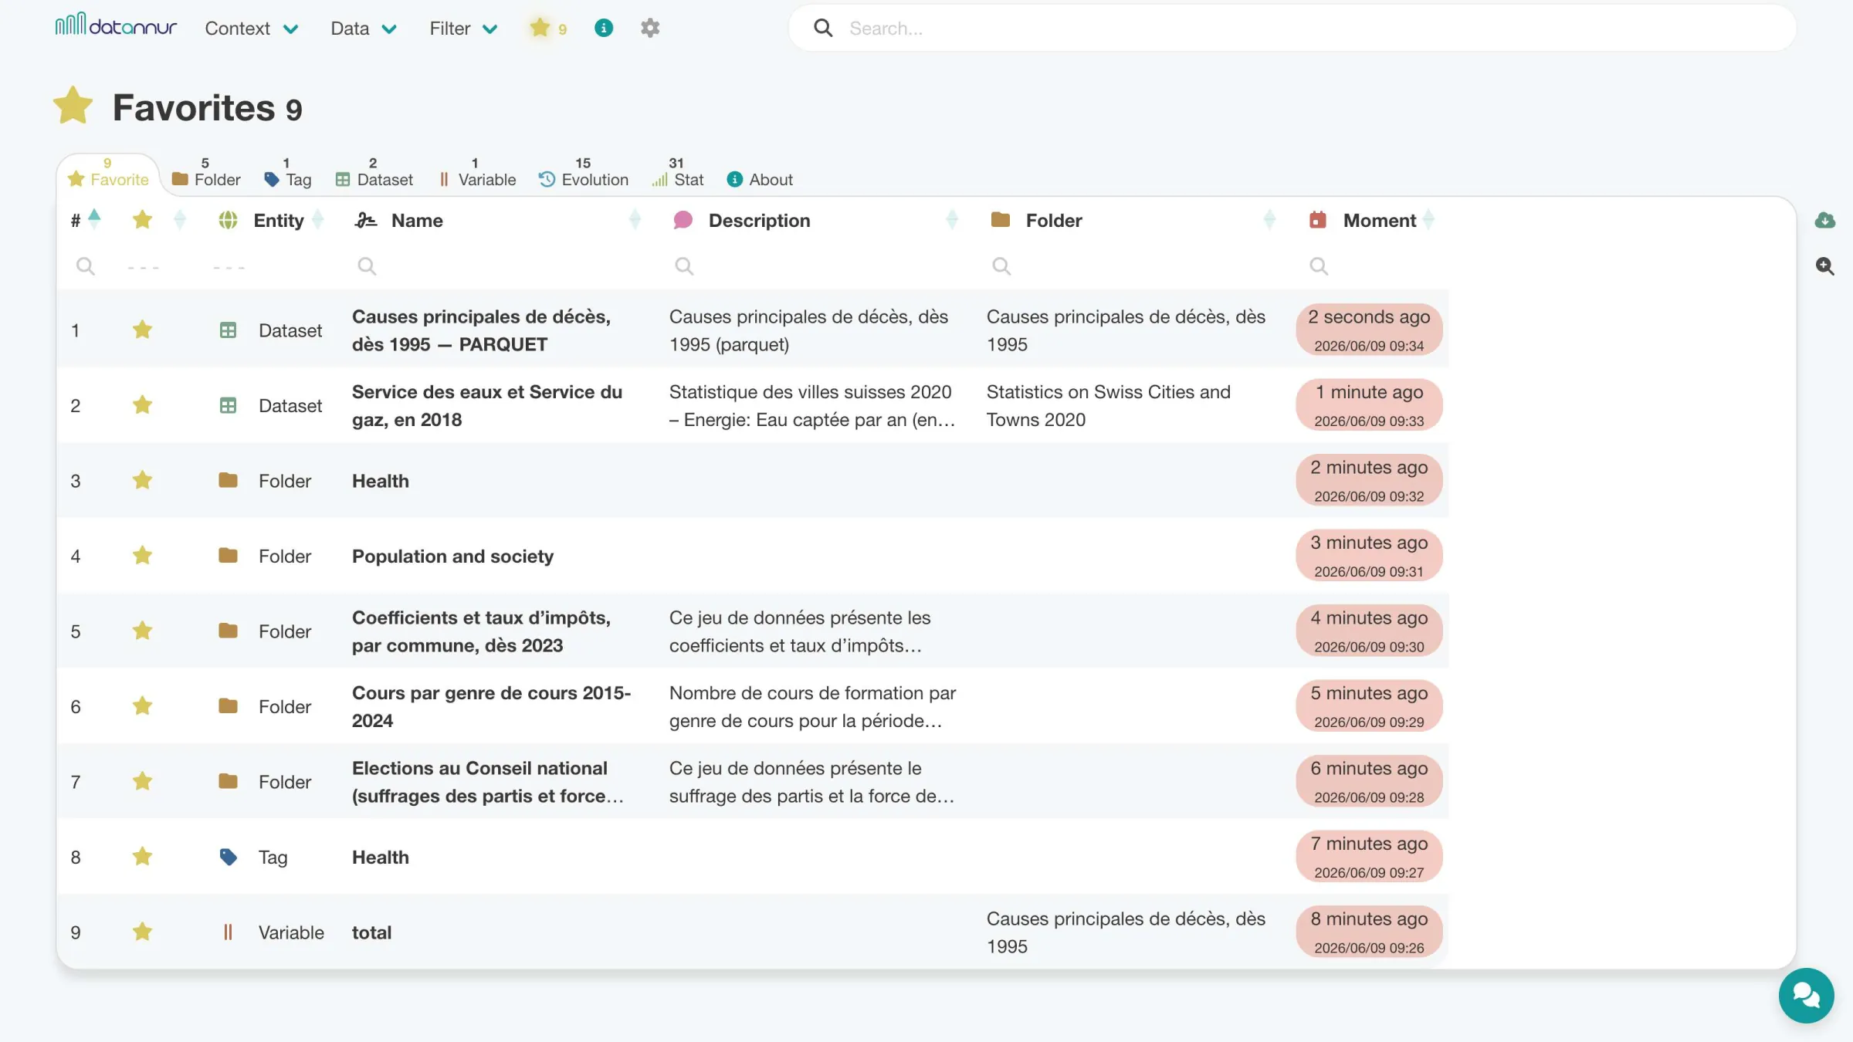Click the search magnifier icon in top bar
This screenshot has height=1042, width=1853.
click(x=823, y=29)
